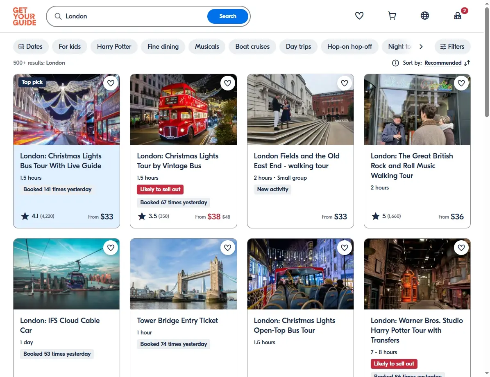Click the page vertical scrollbar
This screenshot has height=377, width=490.
tap(487, 63)
